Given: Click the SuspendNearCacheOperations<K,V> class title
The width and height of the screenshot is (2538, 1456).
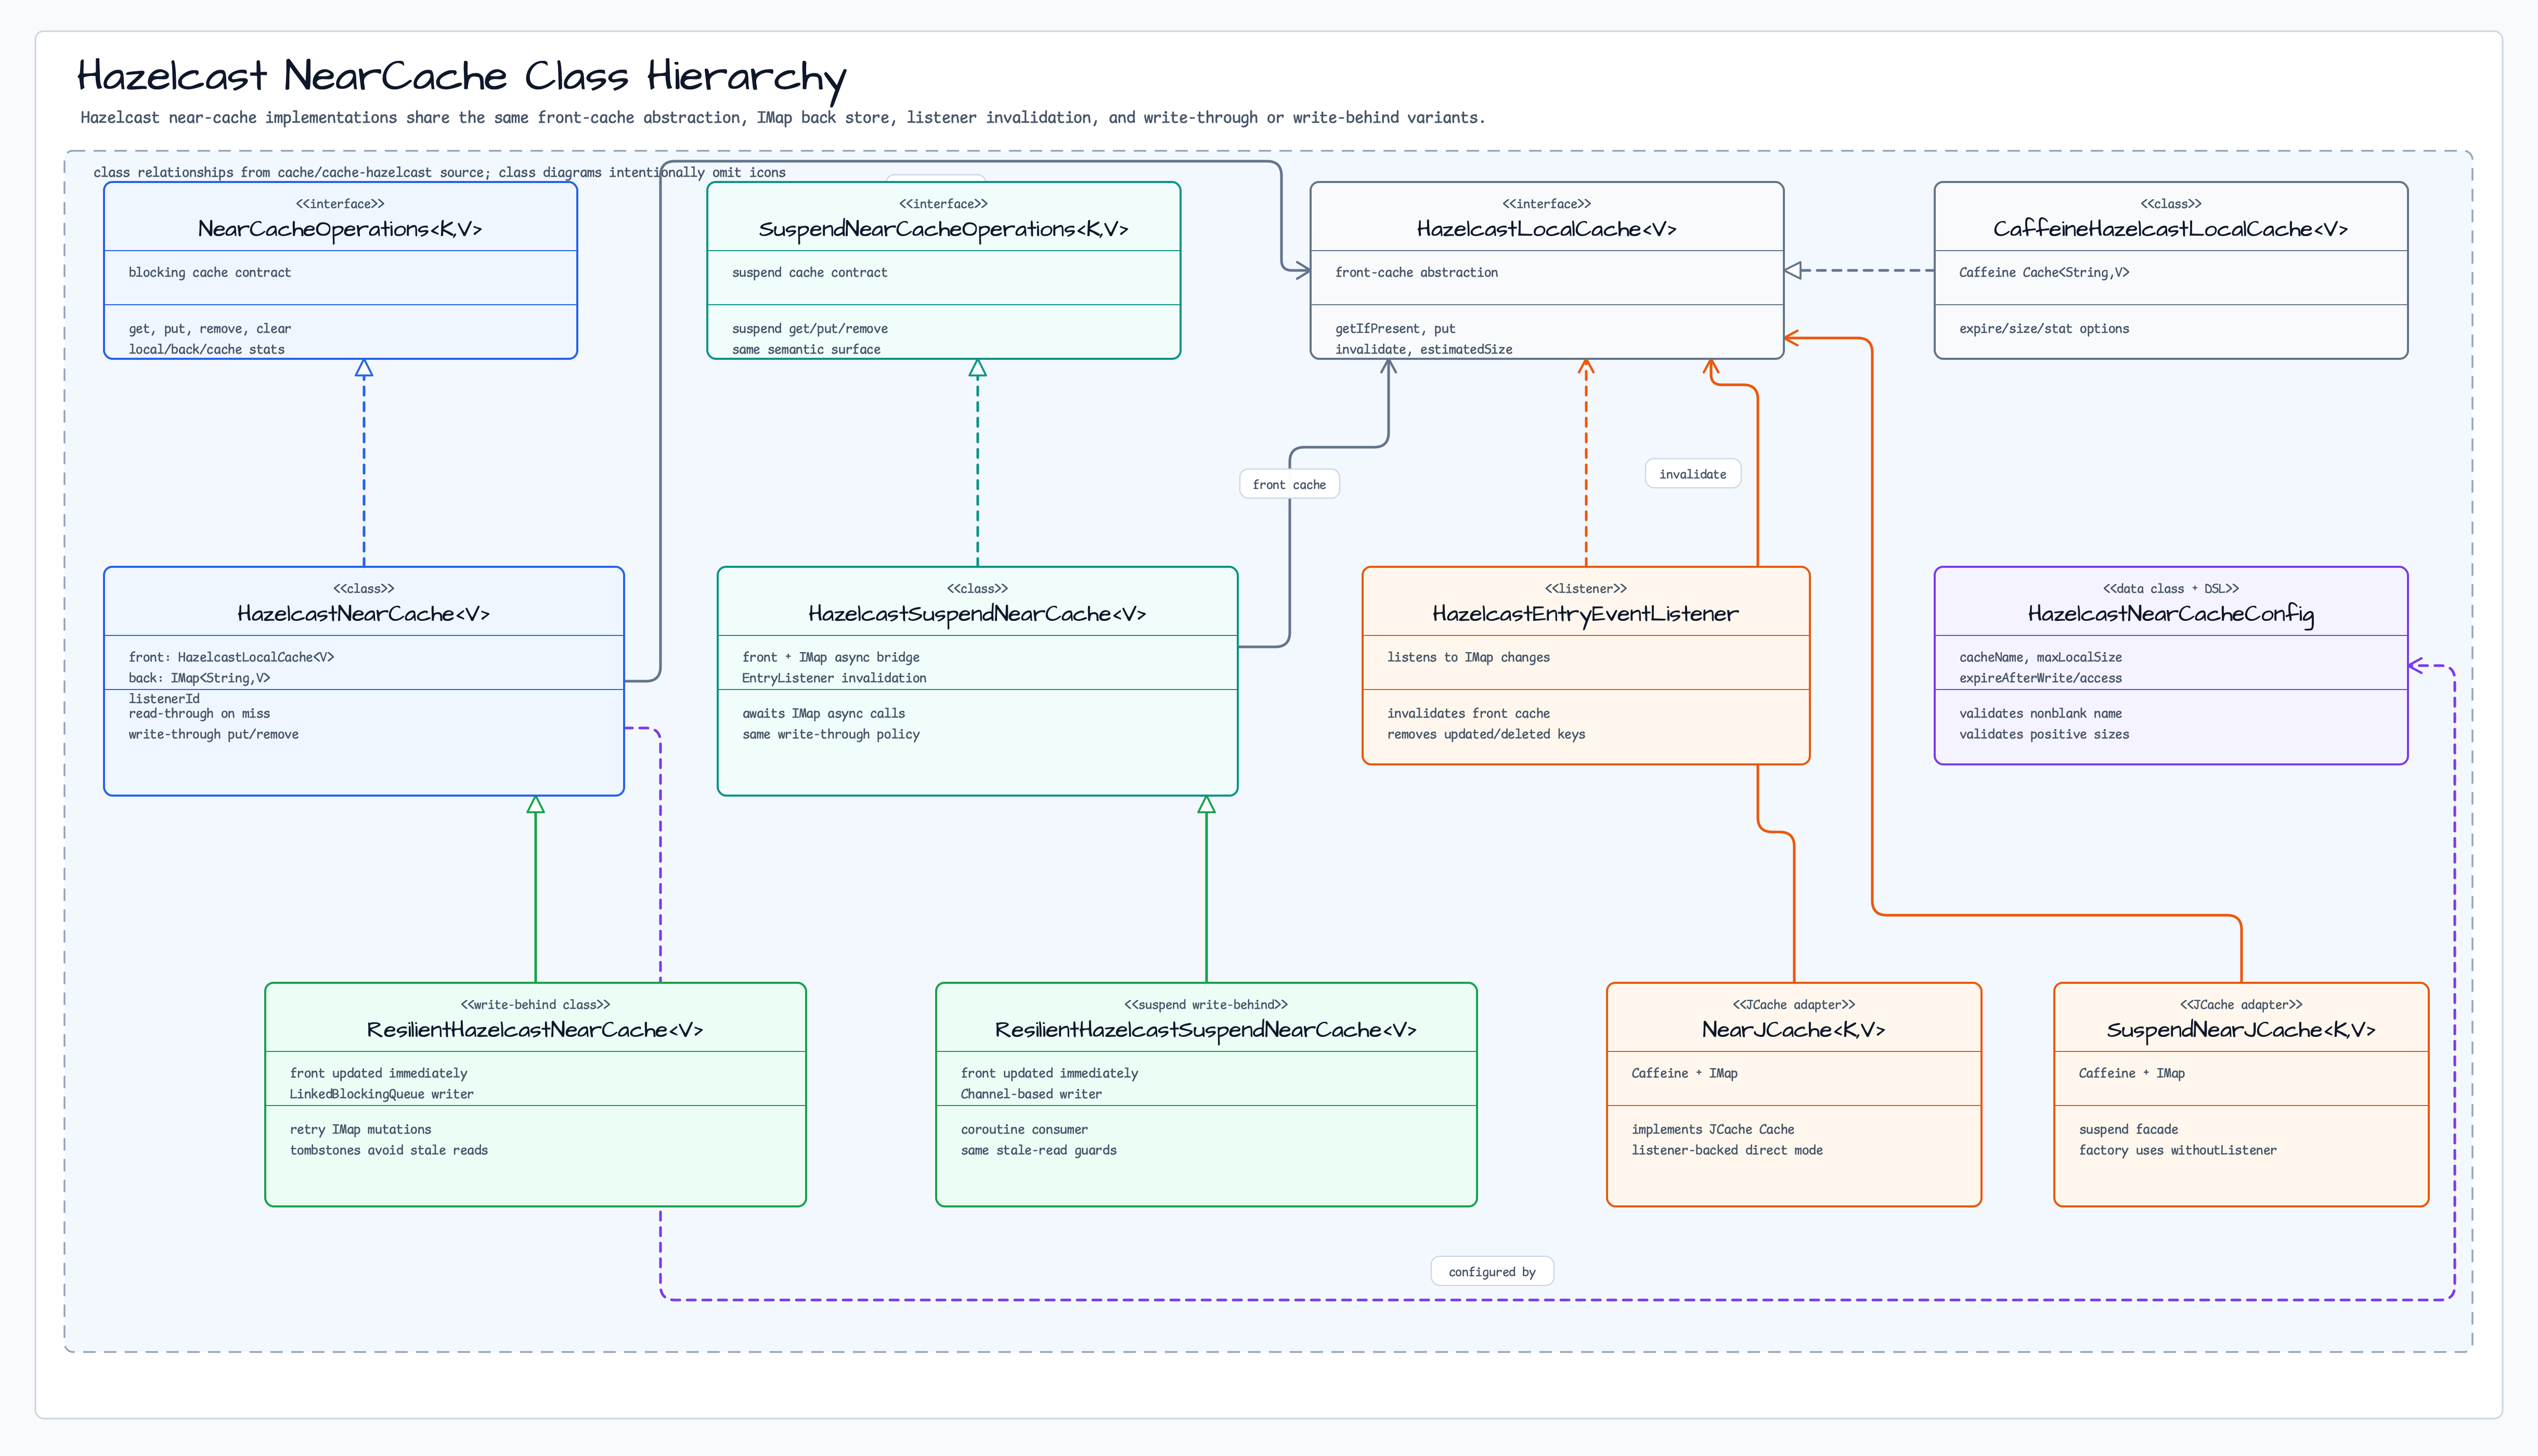Looking at the screenshot, I should coord(943,229).
